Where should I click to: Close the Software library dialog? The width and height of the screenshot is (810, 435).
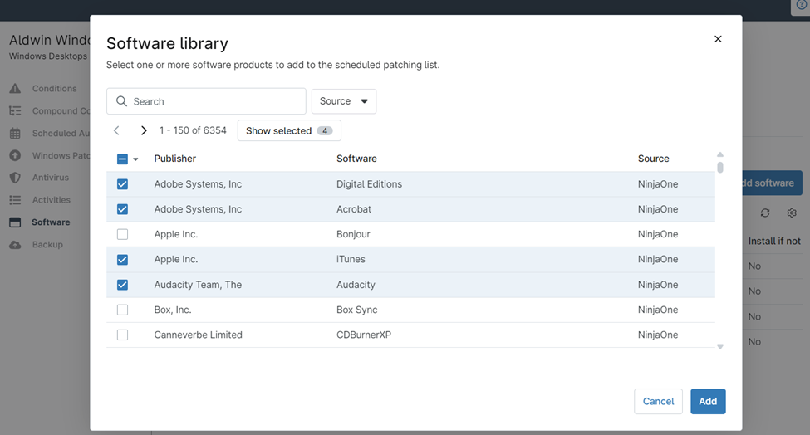pyautogui.click(x=718, y=39)
